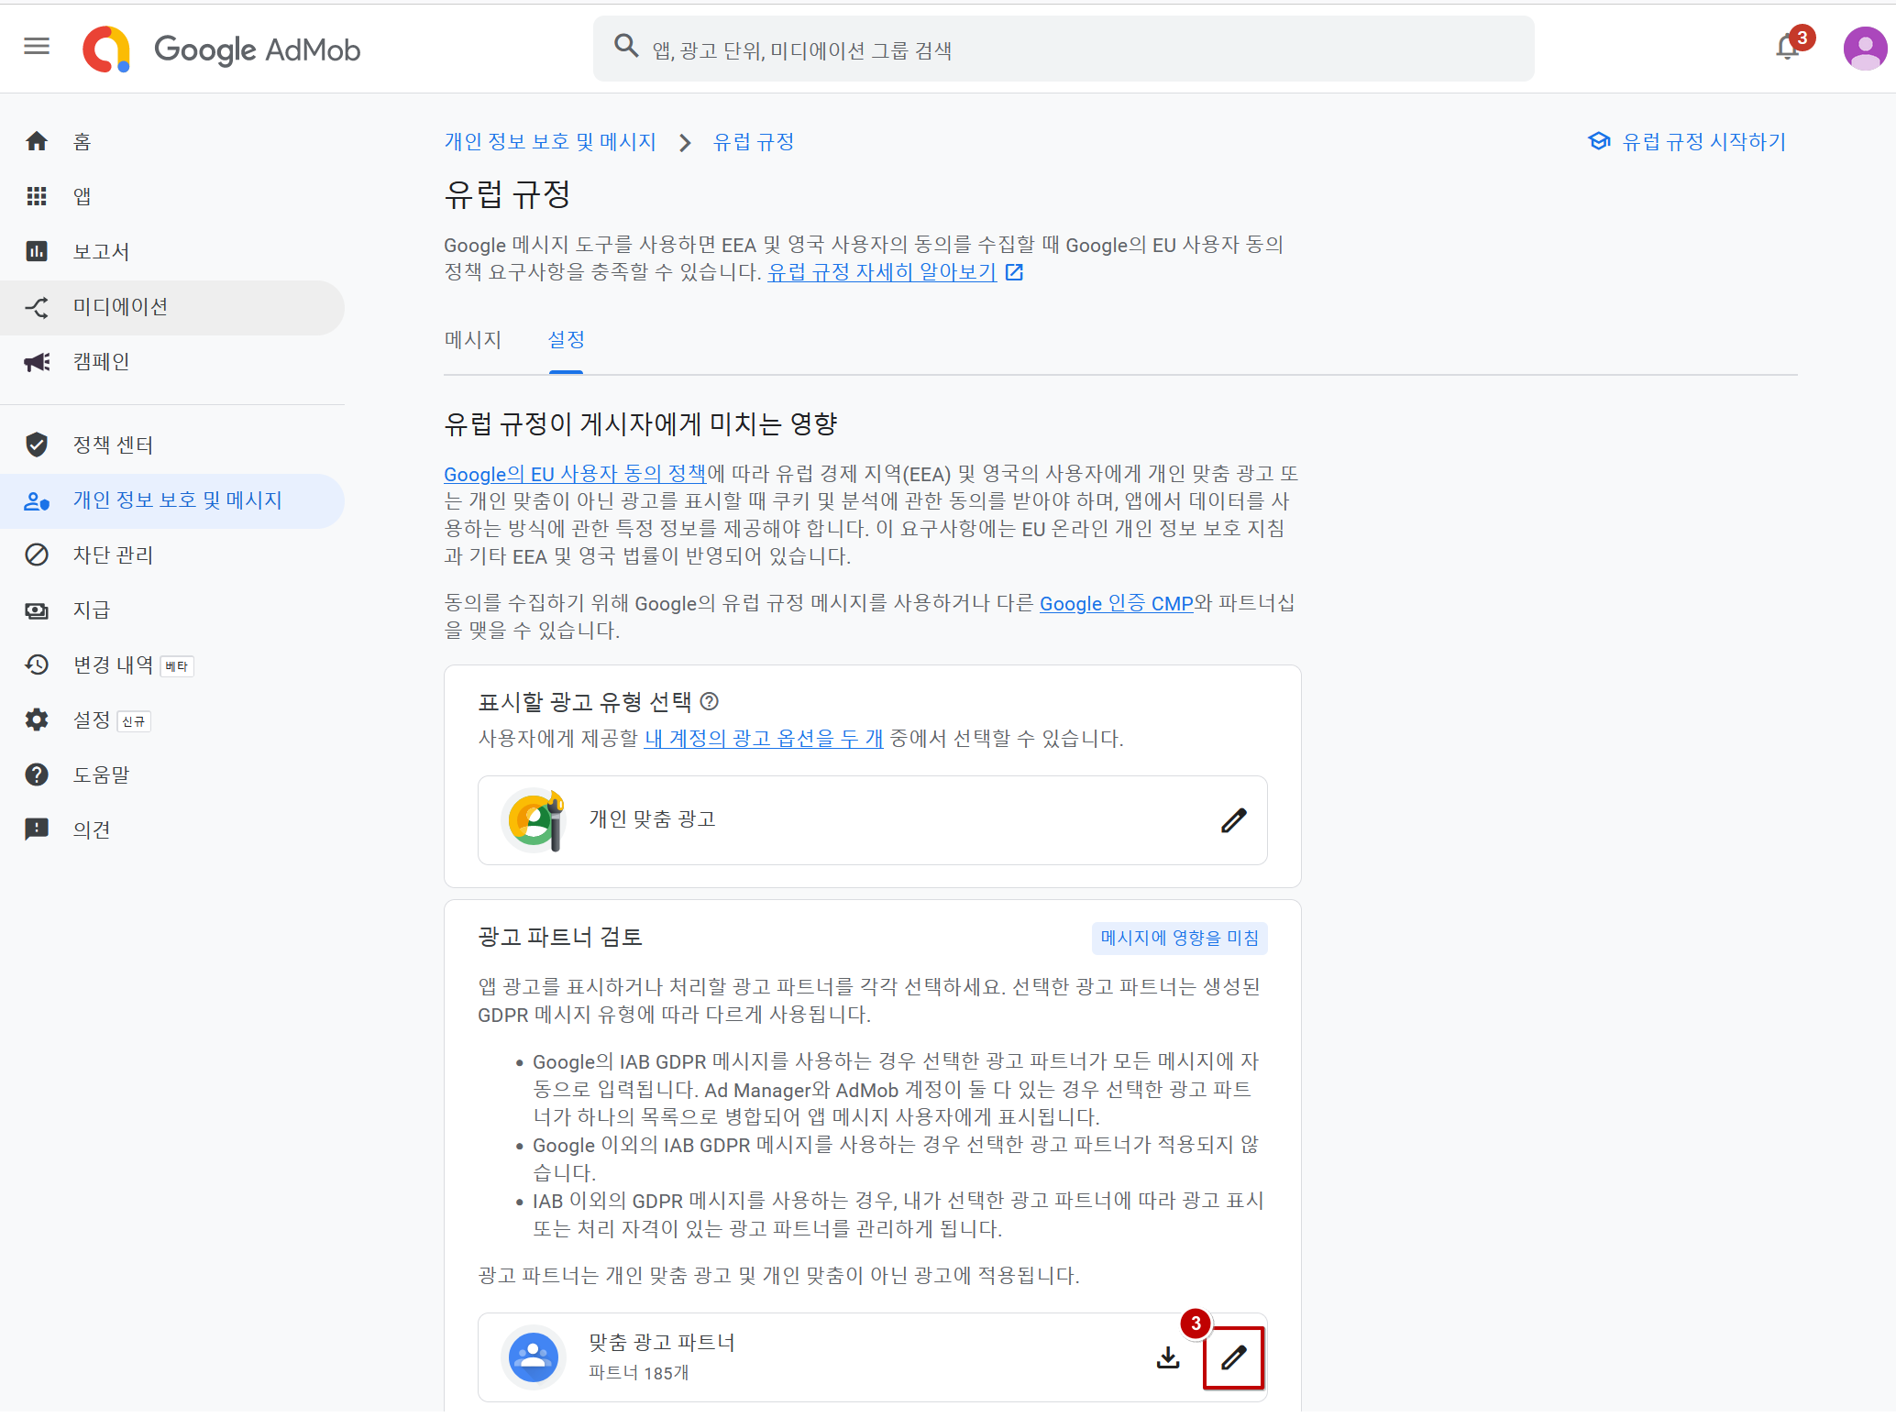The height and width of the screenshot is (1417, 1896).
Task: Click the 메시지에 영향을 미침 chip
Action: click(1180, 937)
